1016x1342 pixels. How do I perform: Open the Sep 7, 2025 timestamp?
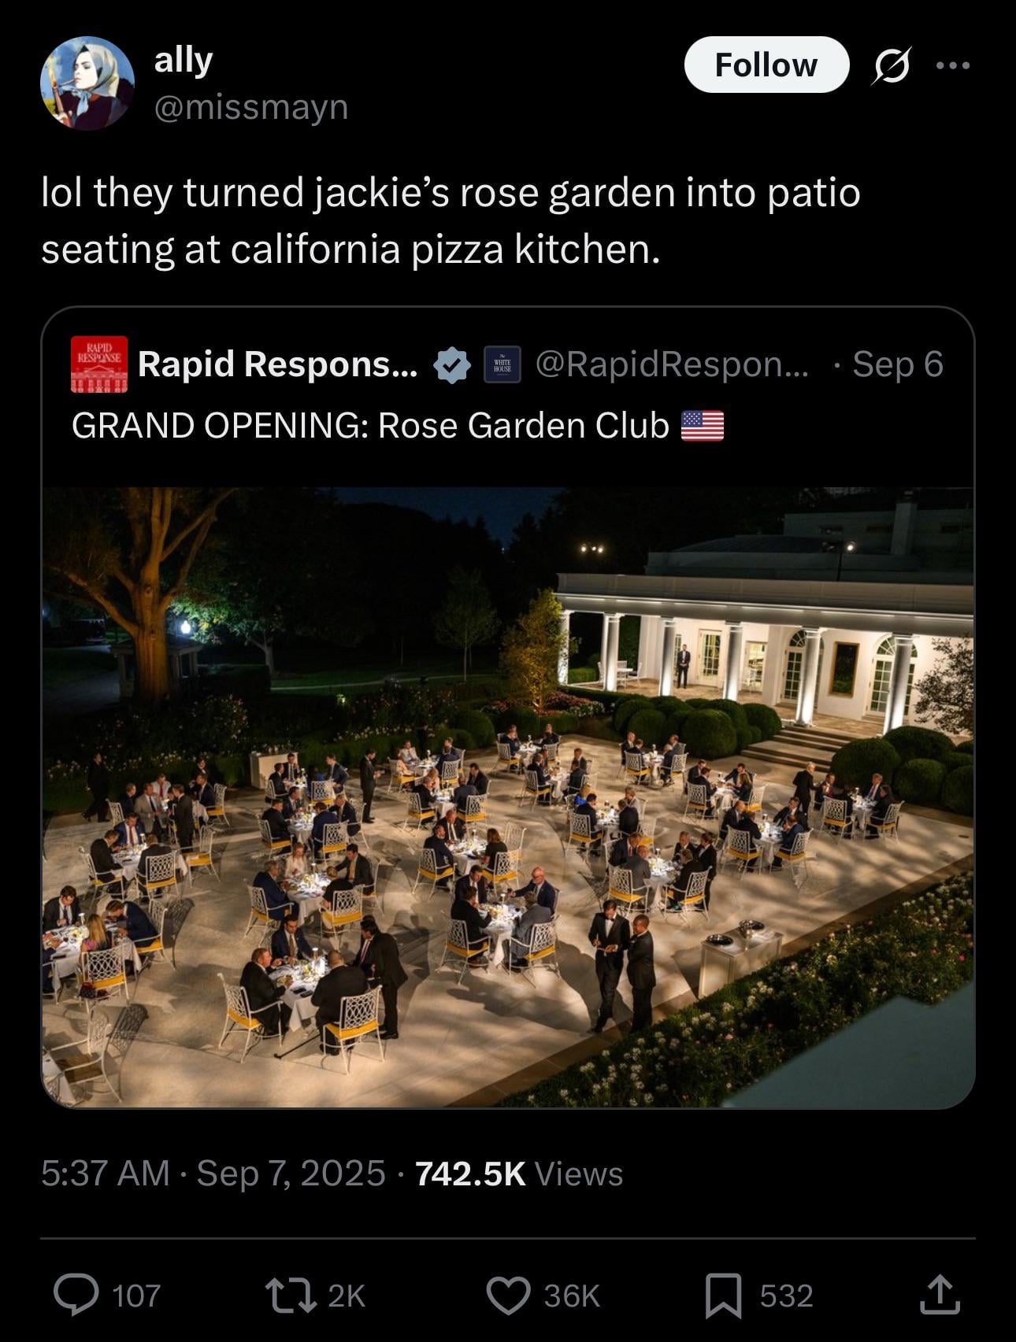click(x=291, y=1174)
